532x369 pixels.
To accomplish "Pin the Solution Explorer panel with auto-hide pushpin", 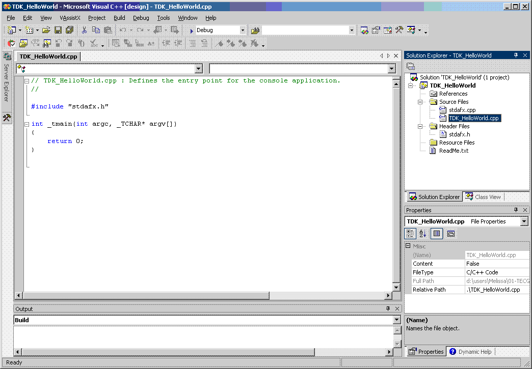I will [516, 55].
